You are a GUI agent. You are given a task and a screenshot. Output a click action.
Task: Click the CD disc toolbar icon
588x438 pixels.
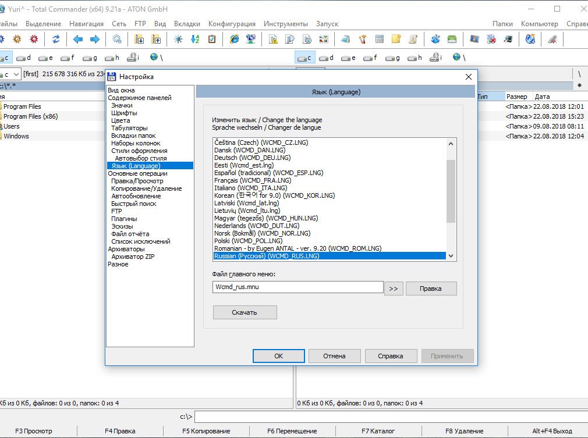530,39
